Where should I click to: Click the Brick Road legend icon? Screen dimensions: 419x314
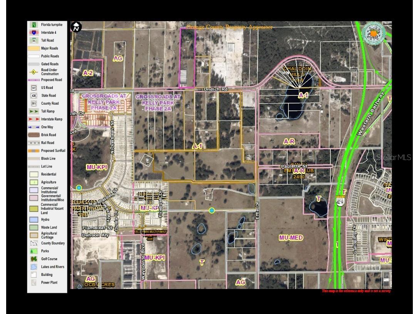coord(34,135)
